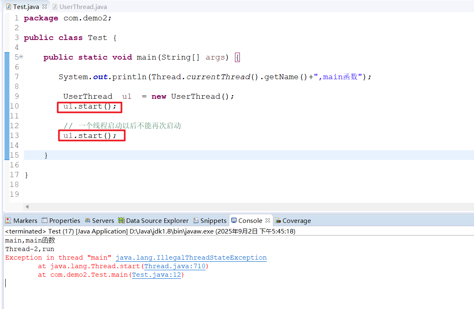The height and width of the screenshot is (309, 474).
Task: Click the Chinese comment on line 12
Action: (122, 126)
